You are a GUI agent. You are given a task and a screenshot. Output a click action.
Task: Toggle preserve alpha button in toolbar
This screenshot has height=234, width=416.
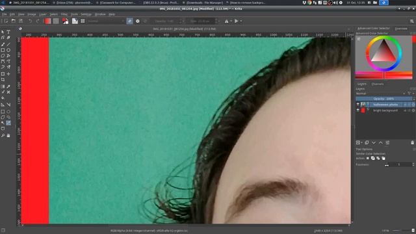pos(137,21)
